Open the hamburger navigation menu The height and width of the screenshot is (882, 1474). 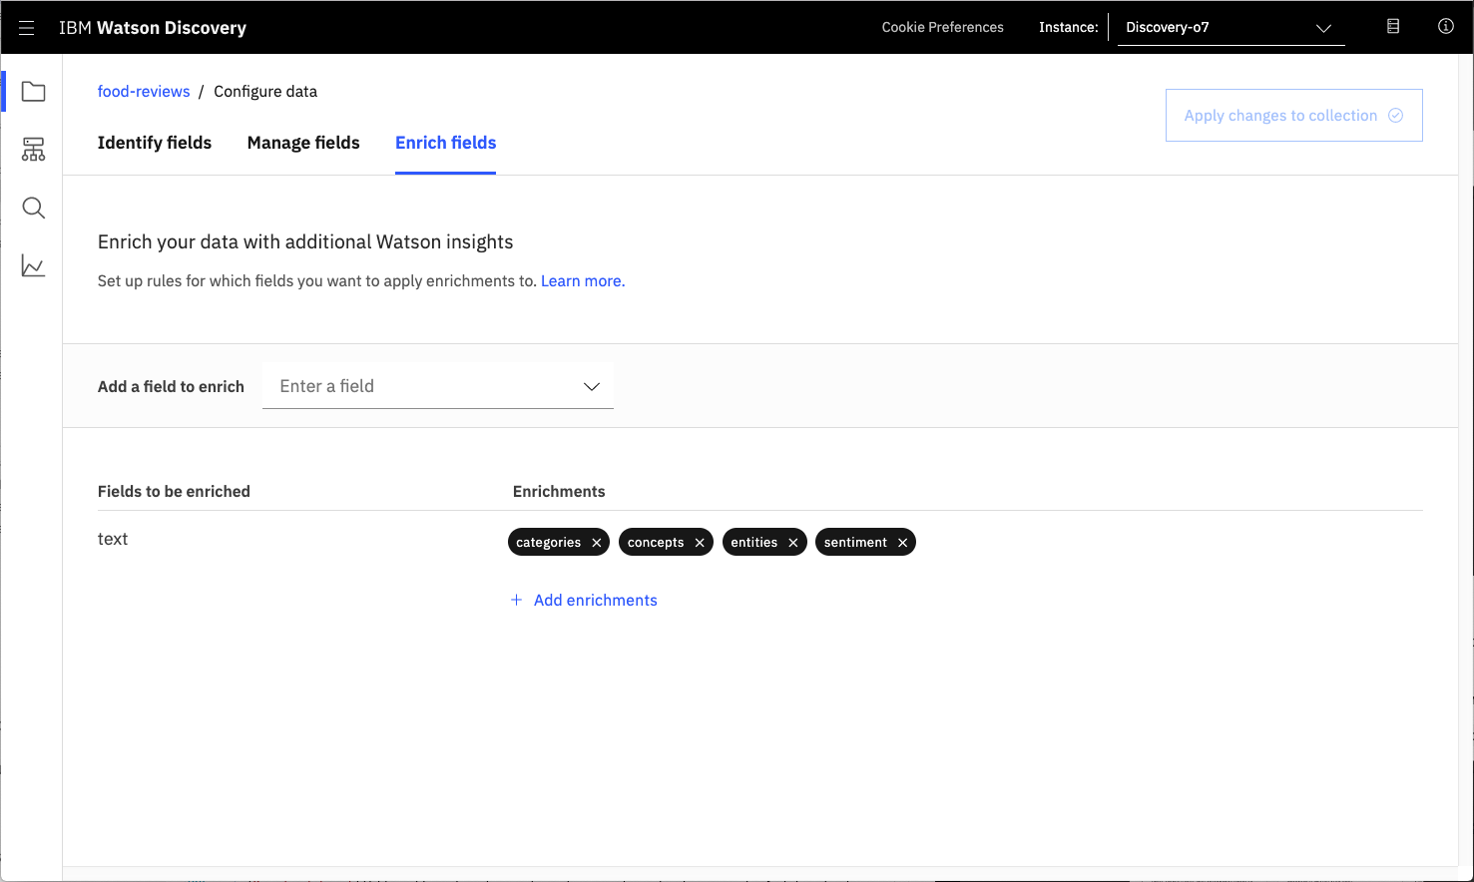click(x=27, y=28)
